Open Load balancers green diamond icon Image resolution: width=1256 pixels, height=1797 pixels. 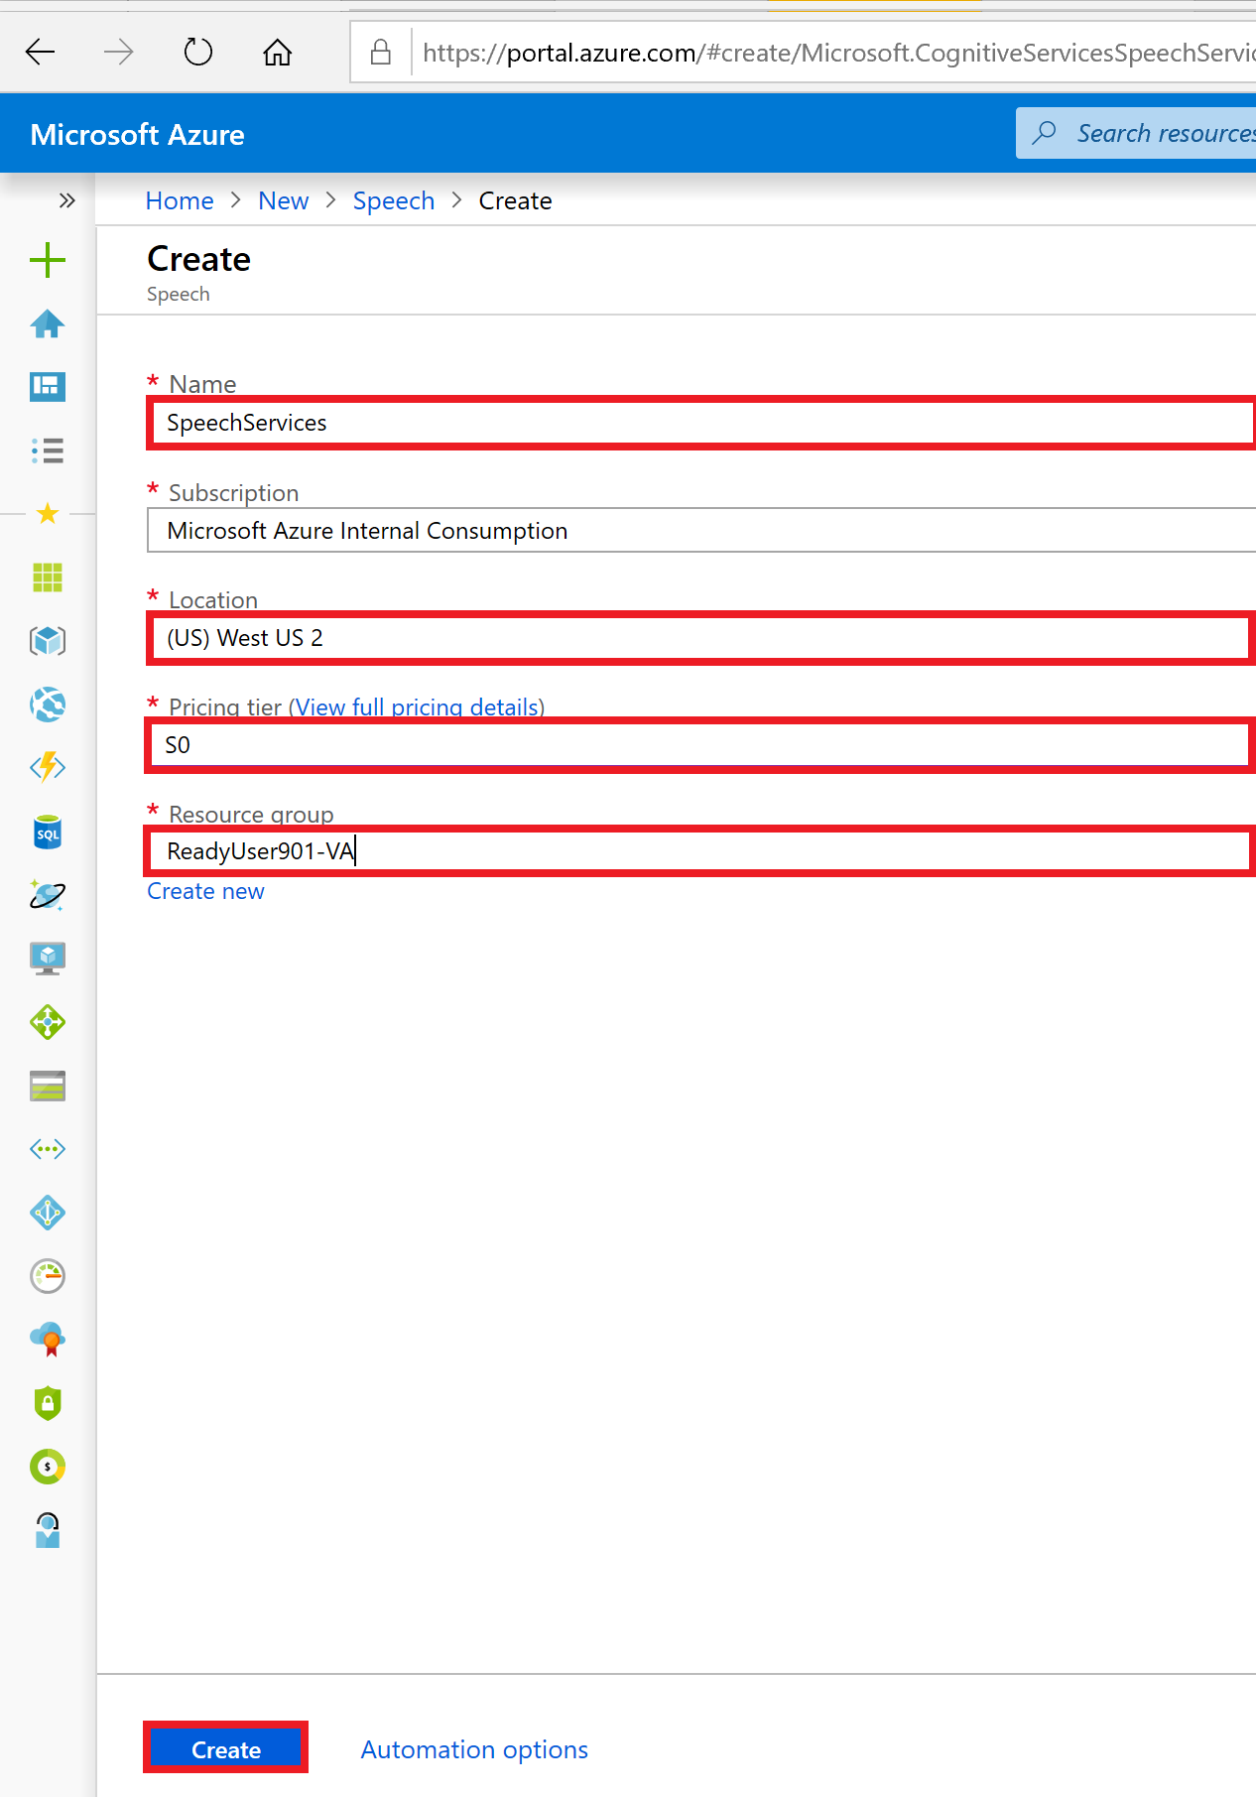(x=48, y=1022)
